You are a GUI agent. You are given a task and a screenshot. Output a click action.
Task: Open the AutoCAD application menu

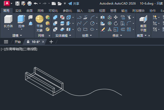[7, 3]
